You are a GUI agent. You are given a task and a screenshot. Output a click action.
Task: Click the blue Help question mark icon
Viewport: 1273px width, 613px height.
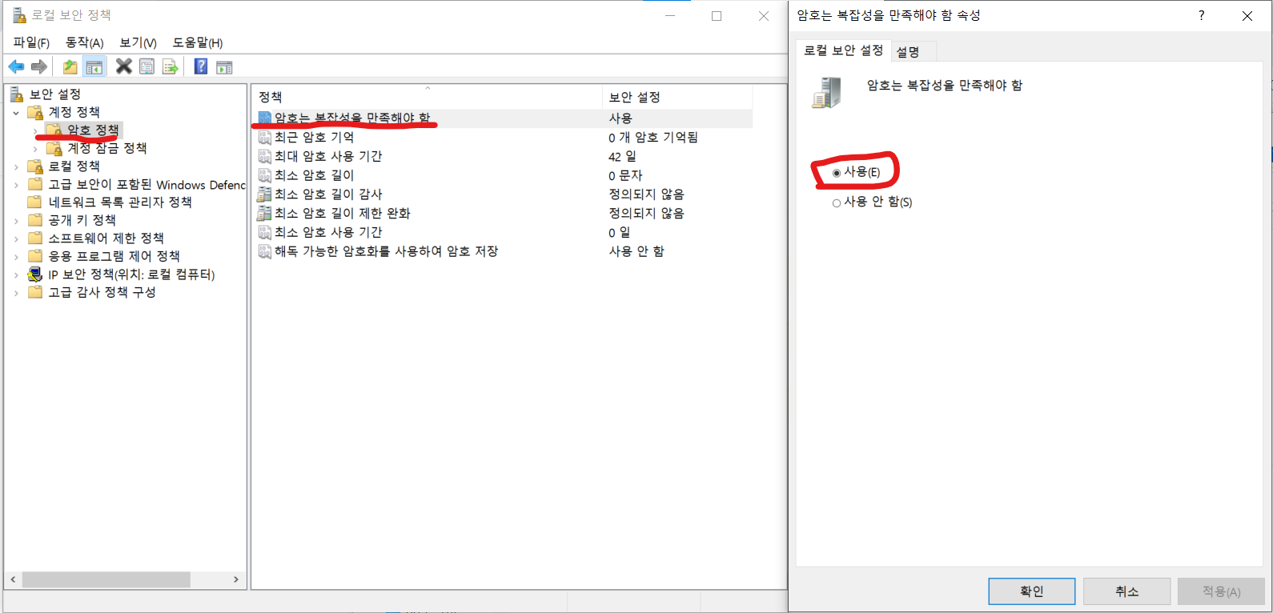[x=201, y=66]
